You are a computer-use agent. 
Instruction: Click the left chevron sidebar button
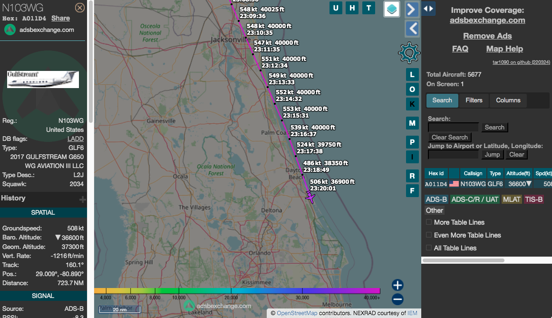pyautogui.click(x=412, y=29)
